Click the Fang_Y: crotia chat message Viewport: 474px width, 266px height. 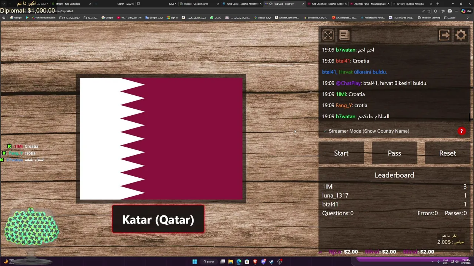tap(345, 105)
